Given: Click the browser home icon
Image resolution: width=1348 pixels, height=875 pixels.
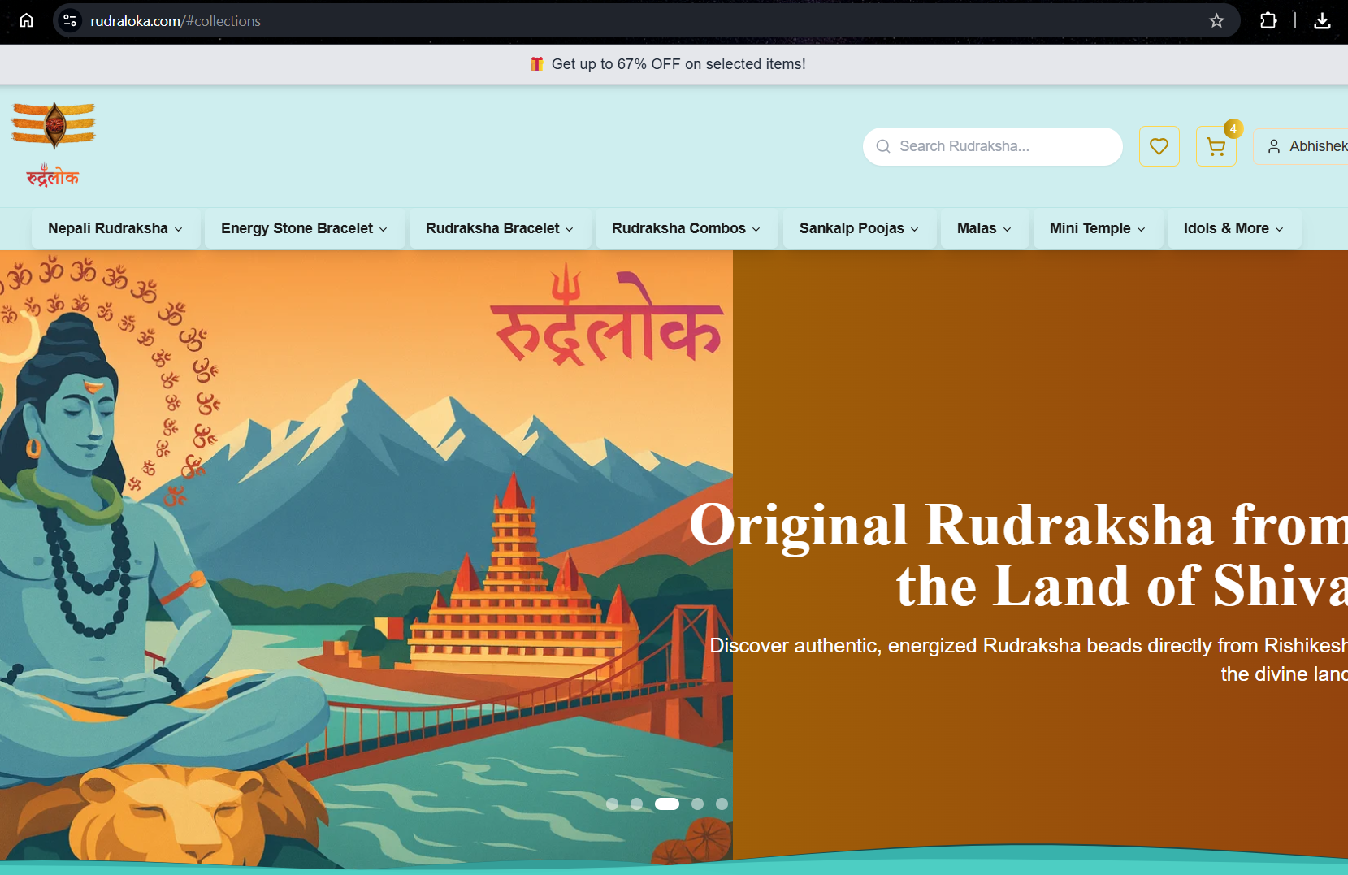Looking at the screenshot, I should (x=26, y=20).
